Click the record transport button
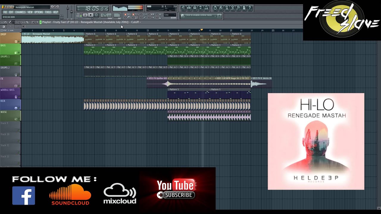Viewport: 381px width, 214px height. 96,15
